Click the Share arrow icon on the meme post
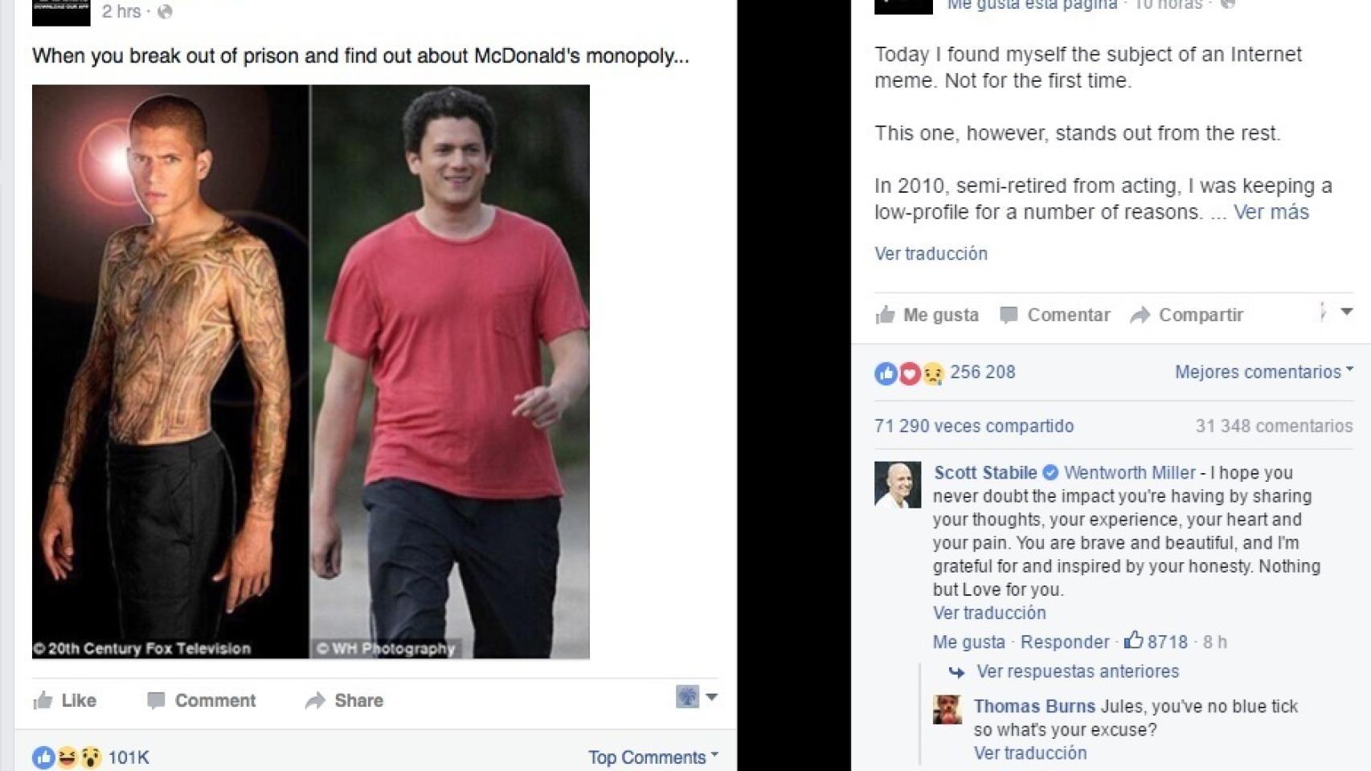 pos(313,700)
